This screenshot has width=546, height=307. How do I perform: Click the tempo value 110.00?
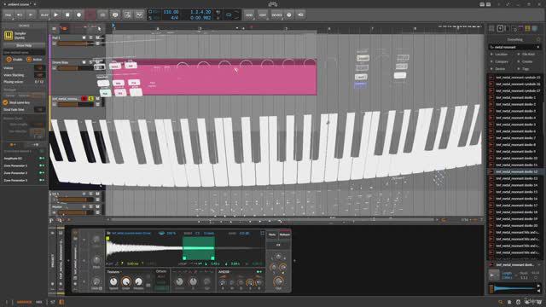click(x=171, y=12)
